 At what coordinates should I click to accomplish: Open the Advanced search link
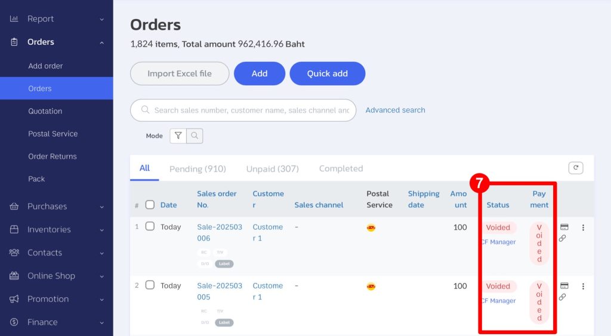[x=395, y=110]
